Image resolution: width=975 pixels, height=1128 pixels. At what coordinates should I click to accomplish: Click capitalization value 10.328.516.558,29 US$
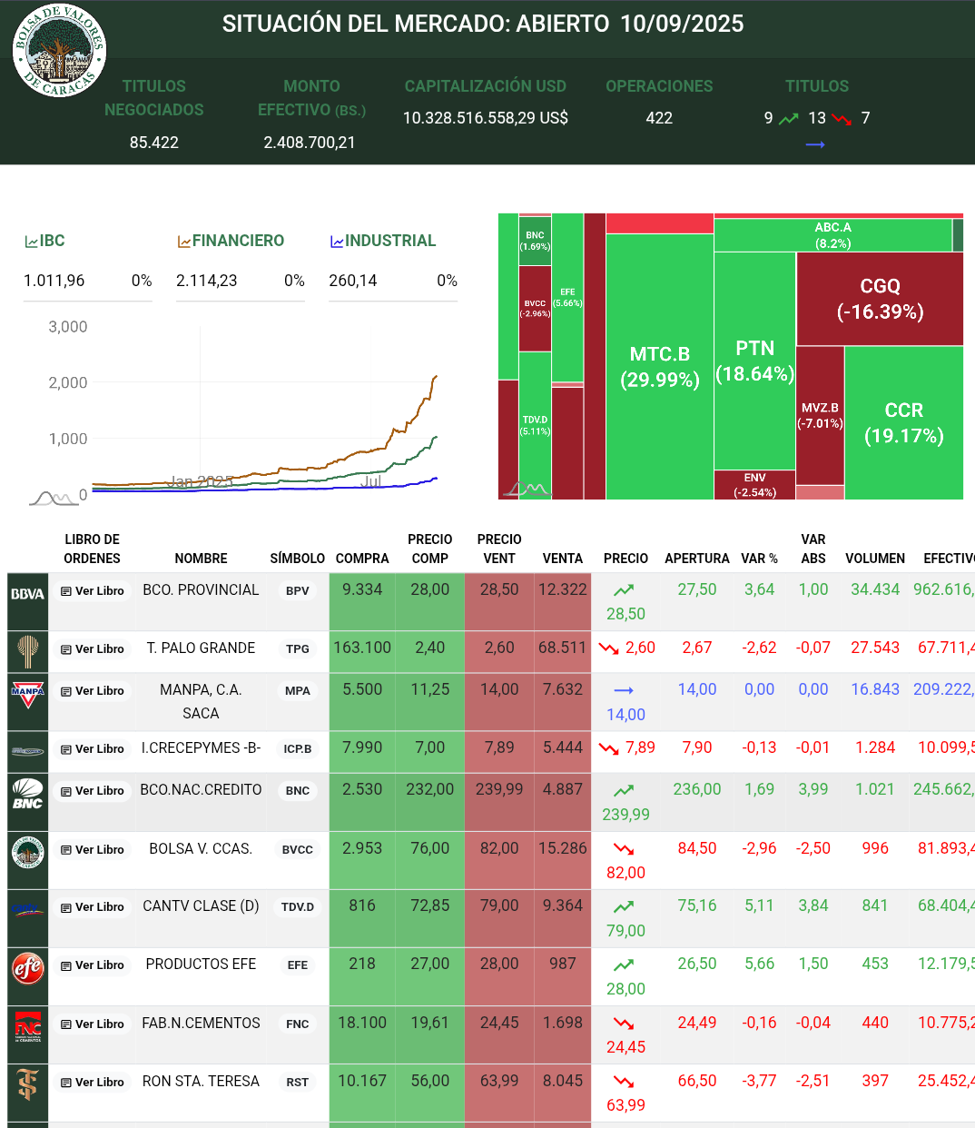[486, 118]
